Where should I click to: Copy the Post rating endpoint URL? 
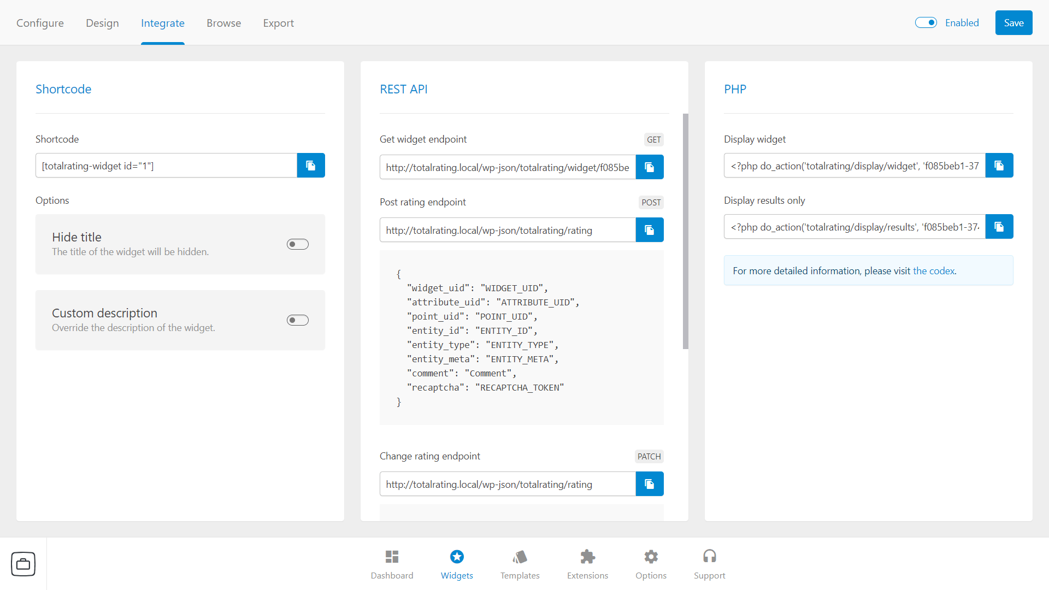point(650,230)
